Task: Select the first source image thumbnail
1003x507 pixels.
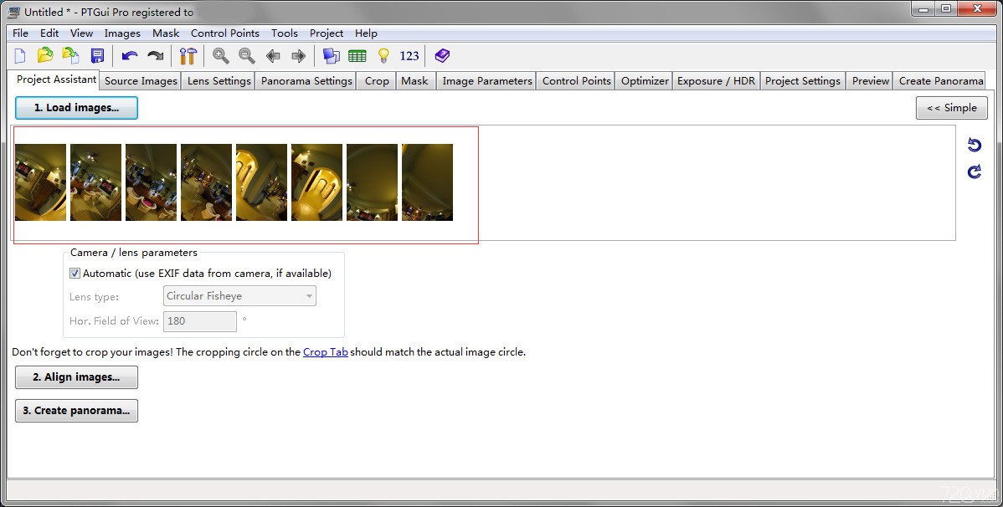Action: click(40, 182)
